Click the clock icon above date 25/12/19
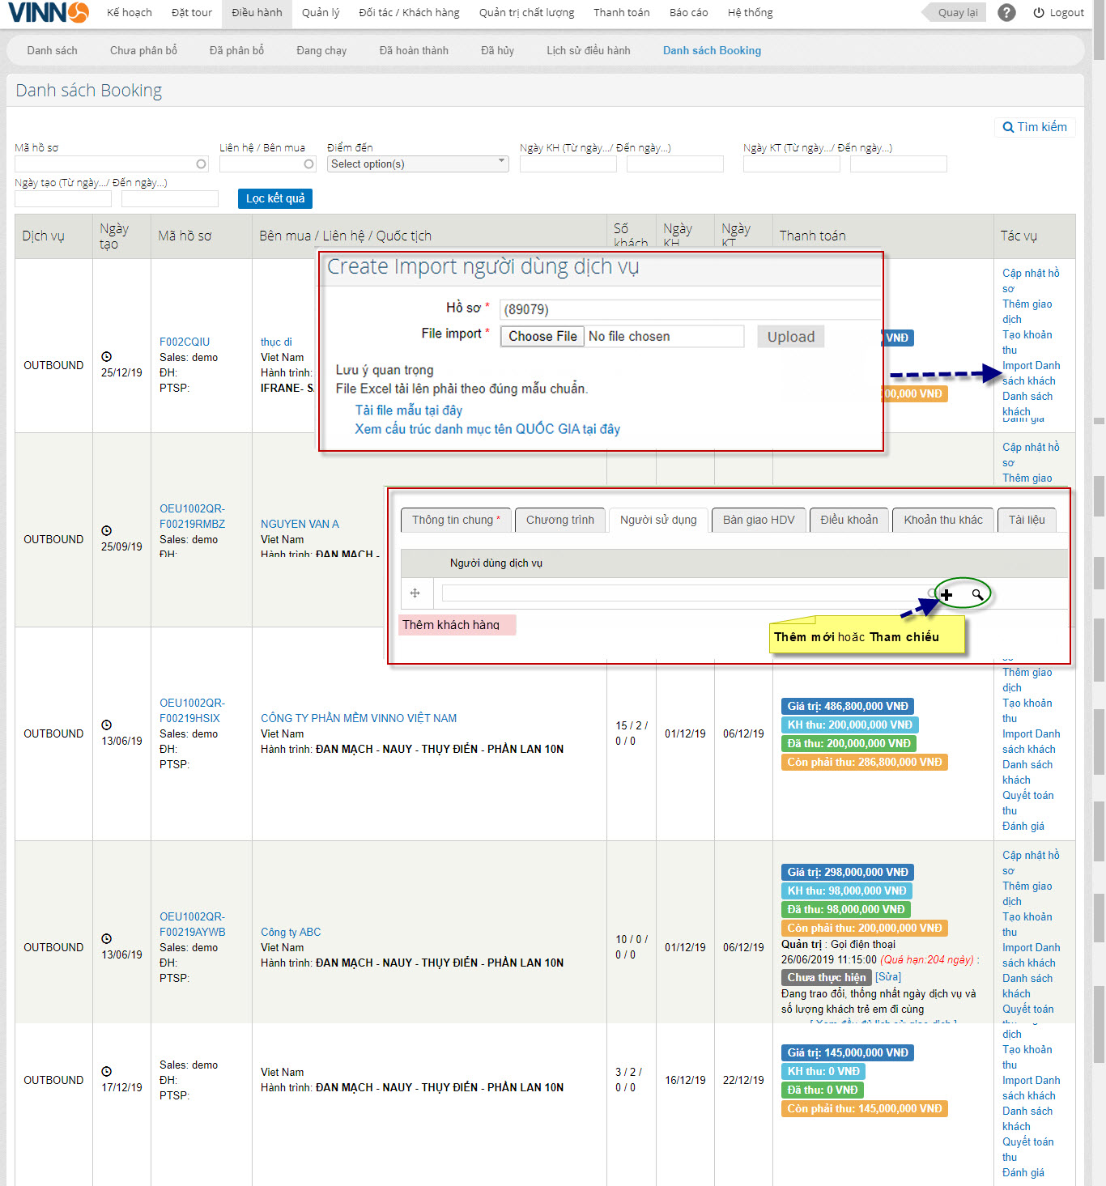Viewport: 1106px width, 1186px height. pos(106,357)
